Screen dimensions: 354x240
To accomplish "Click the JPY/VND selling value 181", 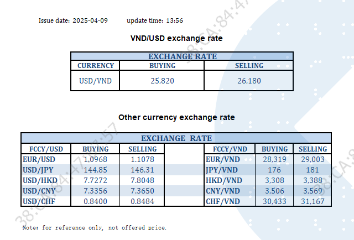I will point(313,170).
